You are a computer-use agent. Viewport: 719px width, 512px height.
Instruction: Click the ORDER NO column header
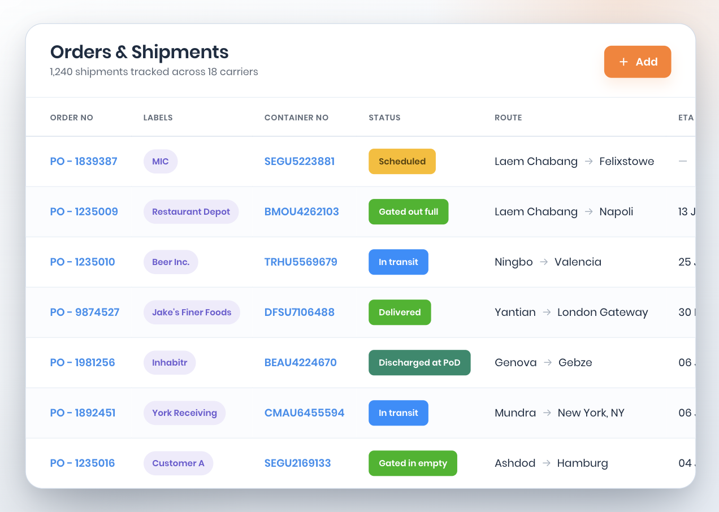coord(72,118)
